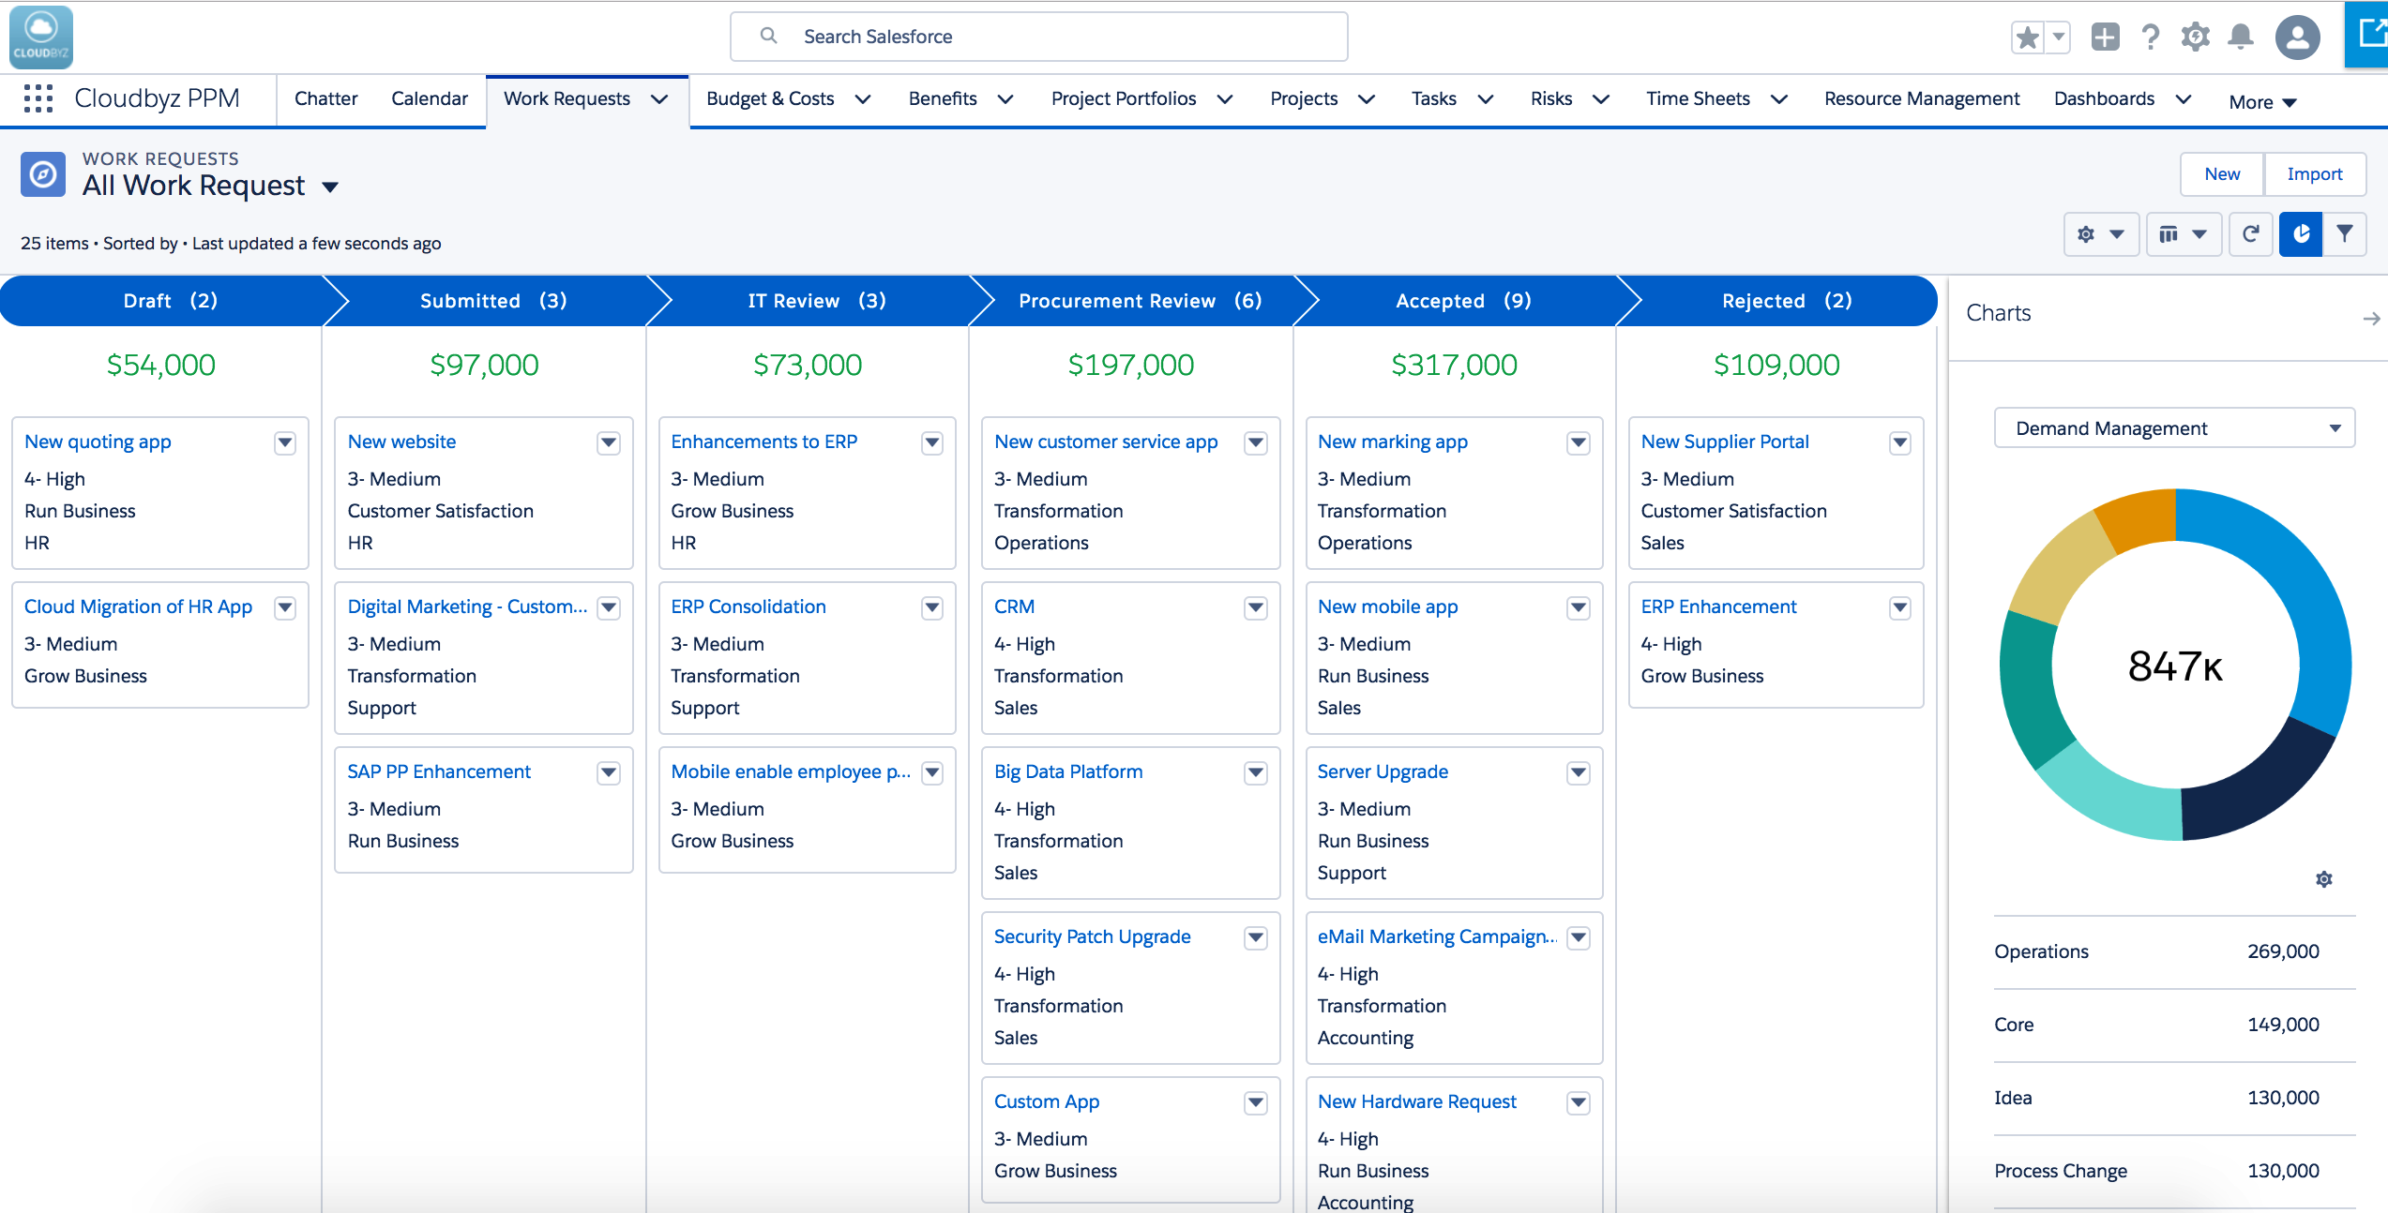
Task: Open actions menu for New Supplier Portal card
Action: tap(1900, 442)
